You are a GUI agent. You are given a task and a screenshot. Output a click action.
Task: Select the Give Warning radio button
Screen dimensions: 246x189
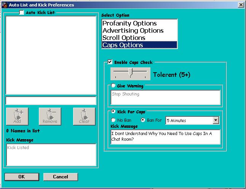click(113, 86)
